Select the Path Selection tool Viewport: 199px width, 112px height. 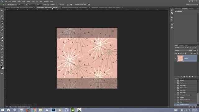(2, 54)
